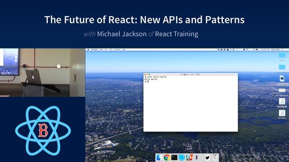Image resolution: width=289 pixels, height=162 pixels.
Task: Click the 'React Training' text
Action: [177, 34]
